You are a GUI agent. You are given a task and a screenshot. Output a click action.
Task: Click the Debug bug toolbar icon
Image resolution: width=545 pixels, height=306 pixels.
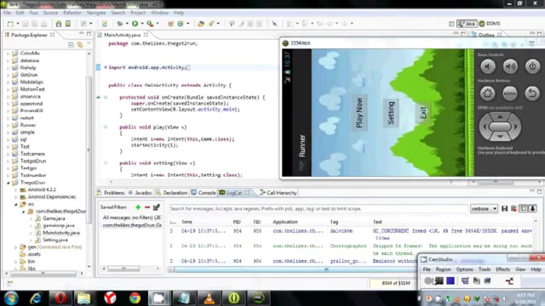120,24
